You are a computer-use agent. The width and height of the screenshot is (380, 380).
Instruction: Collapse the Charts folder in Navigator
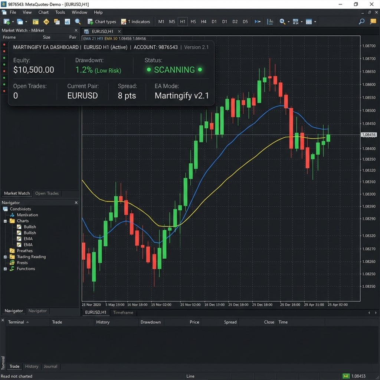[5, 221]
